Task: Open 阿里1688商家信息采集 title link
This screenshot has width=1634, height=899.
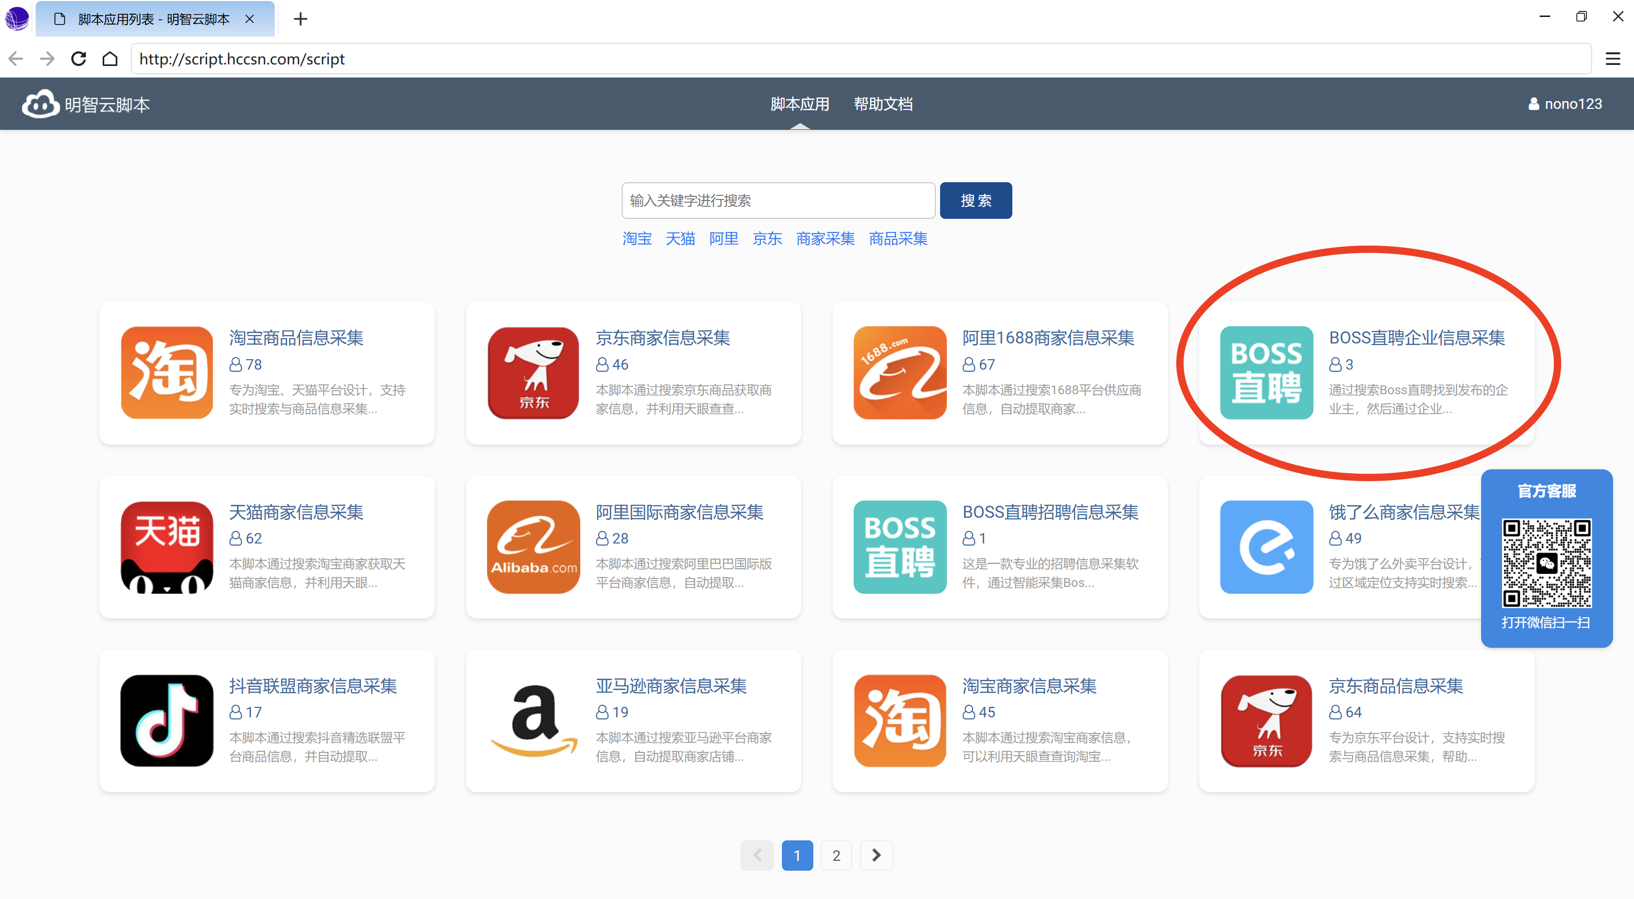Action: 1048,338
